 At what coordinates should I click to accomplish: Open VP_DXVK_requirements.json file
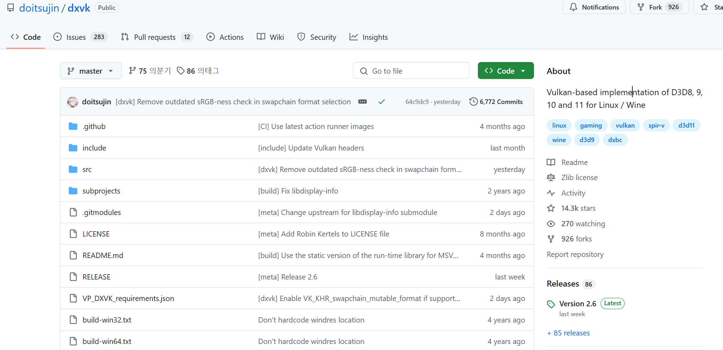pyautogui.click(x=128, y=299)
